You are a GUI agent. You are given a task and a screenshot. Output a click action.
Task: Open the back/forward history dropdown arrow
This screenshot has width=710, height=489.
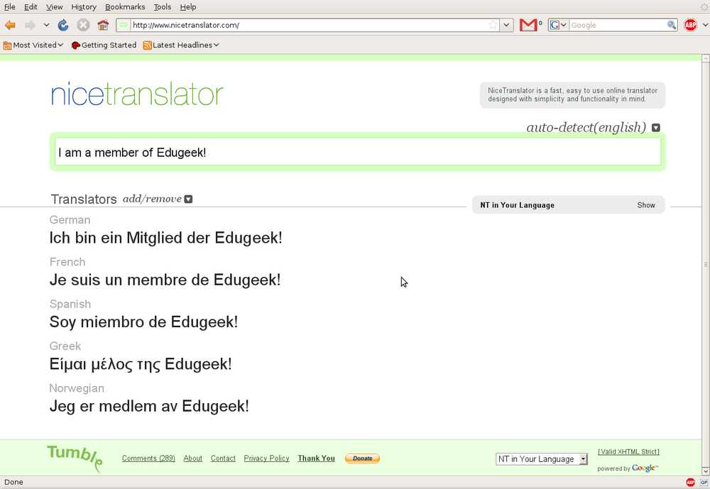(46, 25)
